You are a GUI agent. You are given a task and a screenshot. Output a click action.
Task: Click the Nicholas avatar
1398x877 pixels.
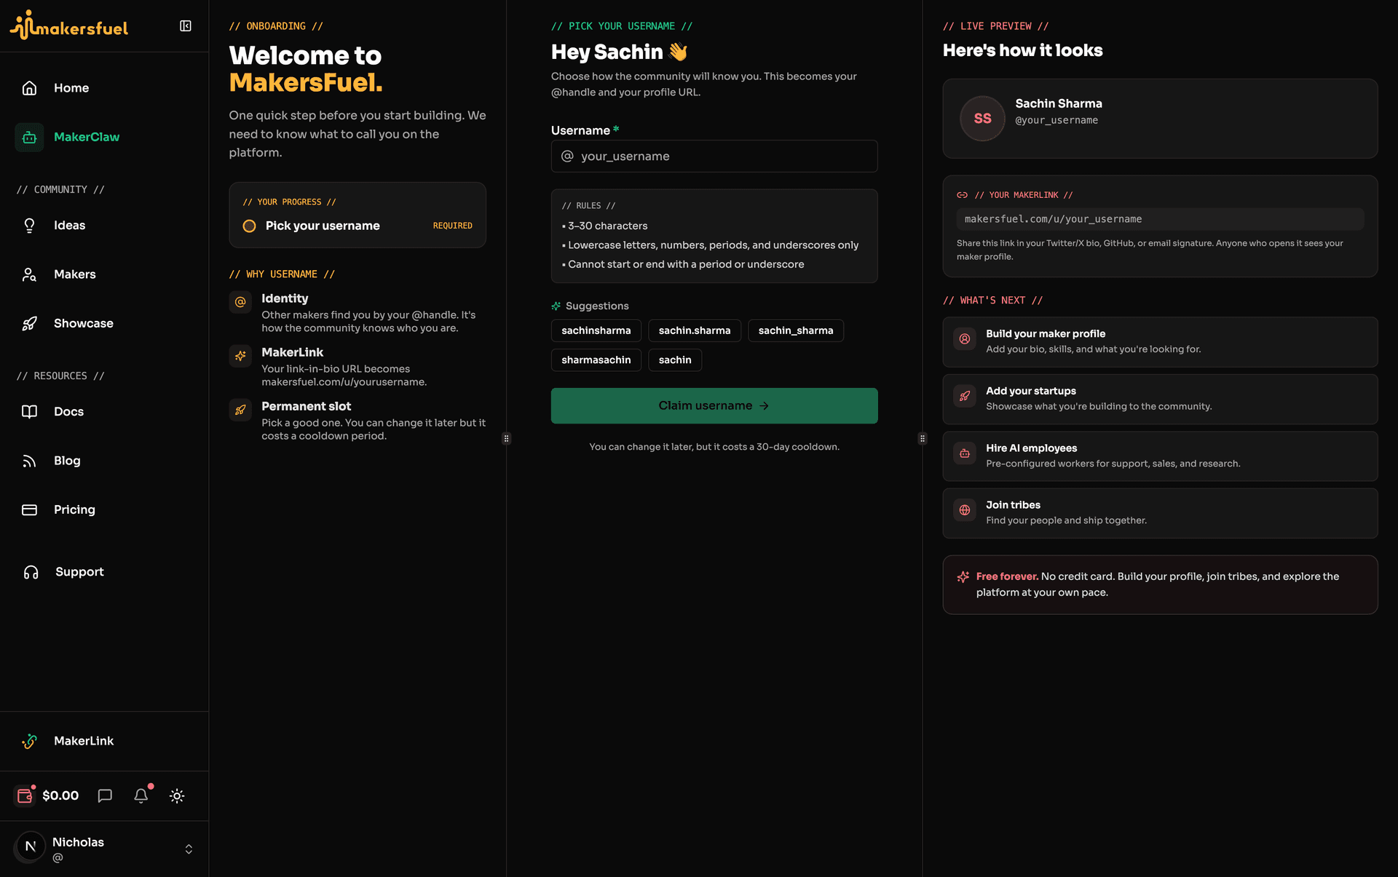(x=31, y=846)
